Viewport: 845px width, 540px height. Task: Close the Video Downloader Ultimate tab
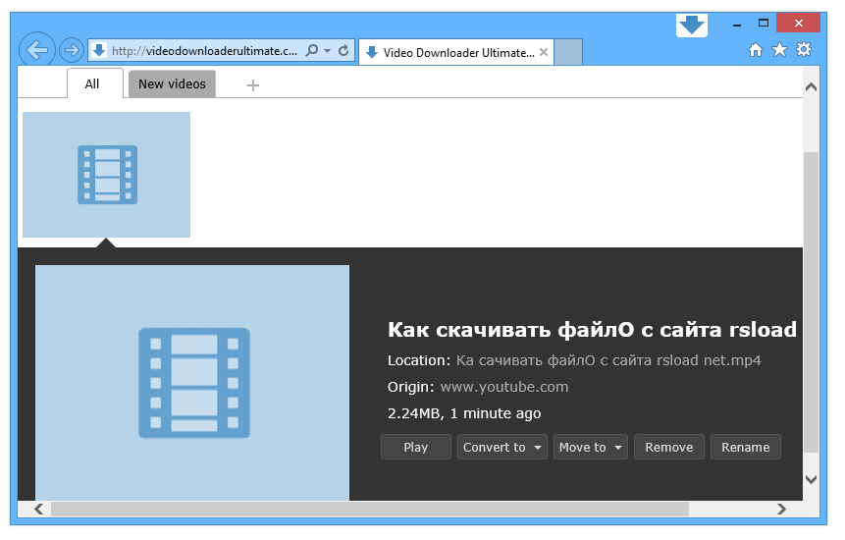tap(544, 52)
